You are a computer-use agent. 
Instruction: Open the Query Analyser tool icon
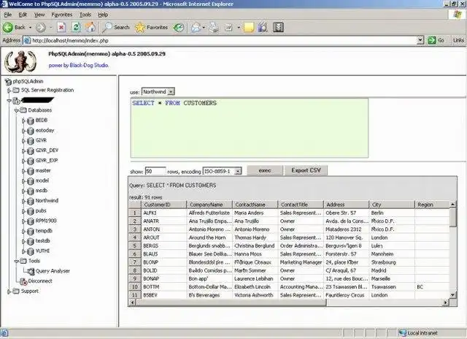click(30, 270)
